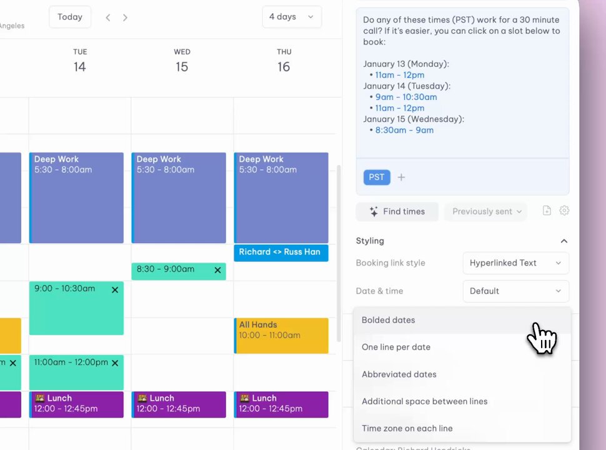The image size is (606, 450).
Task: Open the 8:30am - 9am booking link
Action: point(404,130)
